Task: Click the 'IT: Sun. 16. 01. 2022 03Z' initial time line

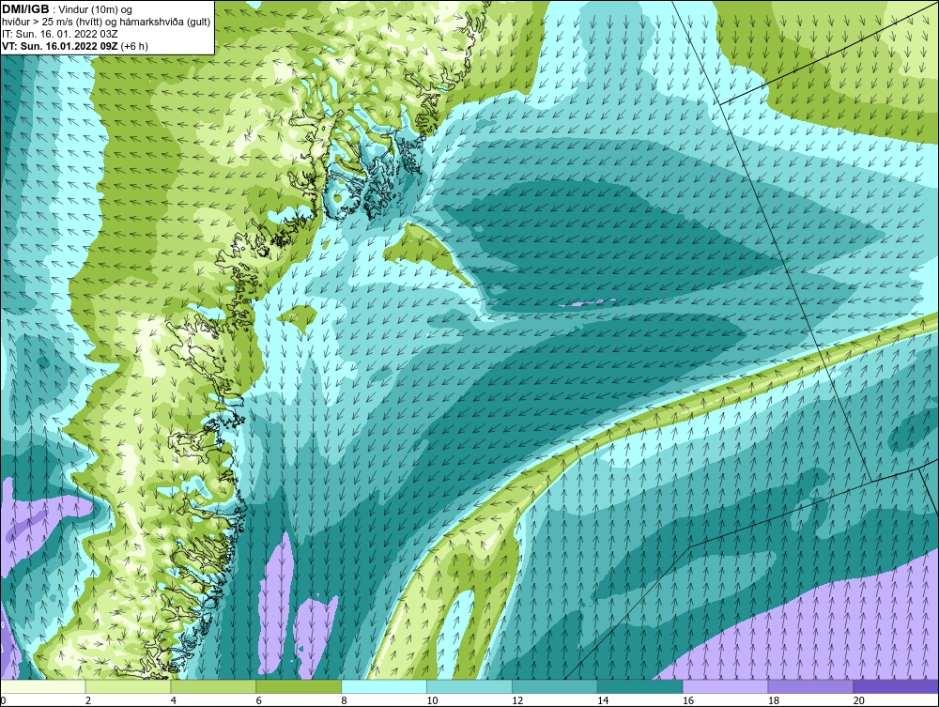Action: coord(60,34)
